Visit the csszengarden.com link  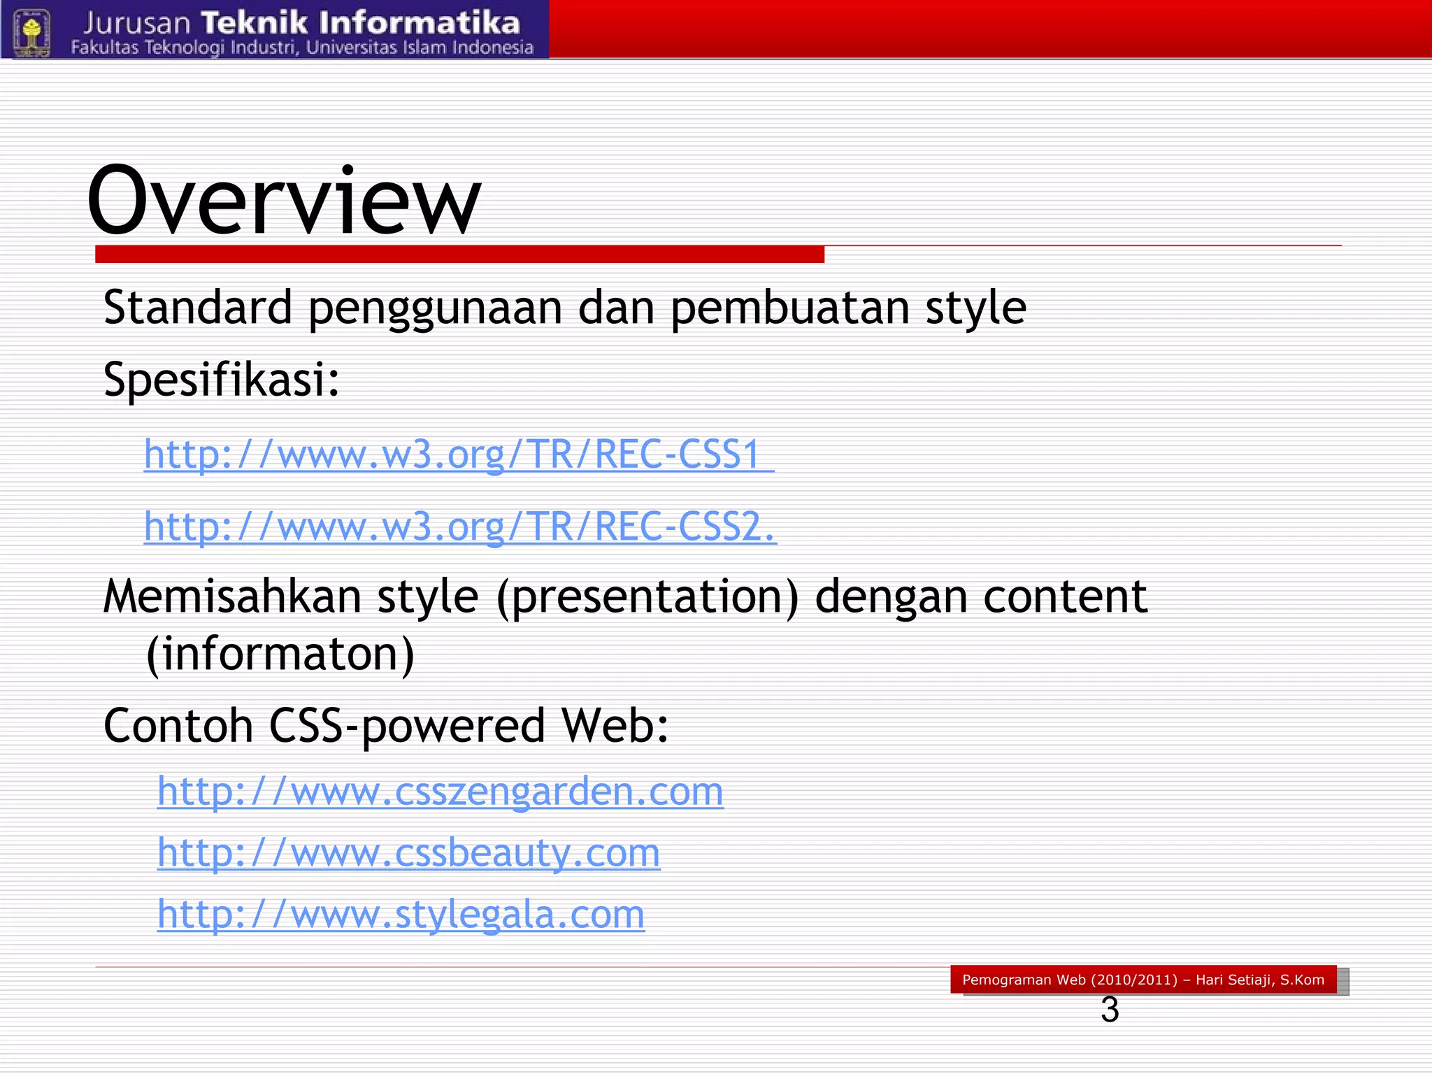coord(441,792)
